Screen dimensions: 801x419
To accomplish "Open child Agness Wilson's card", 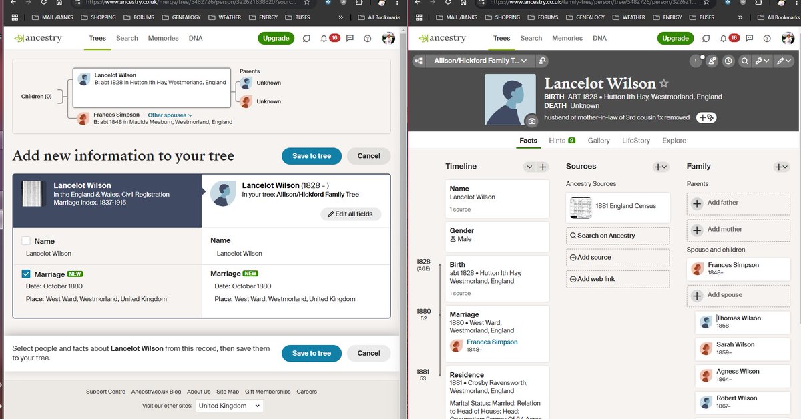I will click(742, 376).
